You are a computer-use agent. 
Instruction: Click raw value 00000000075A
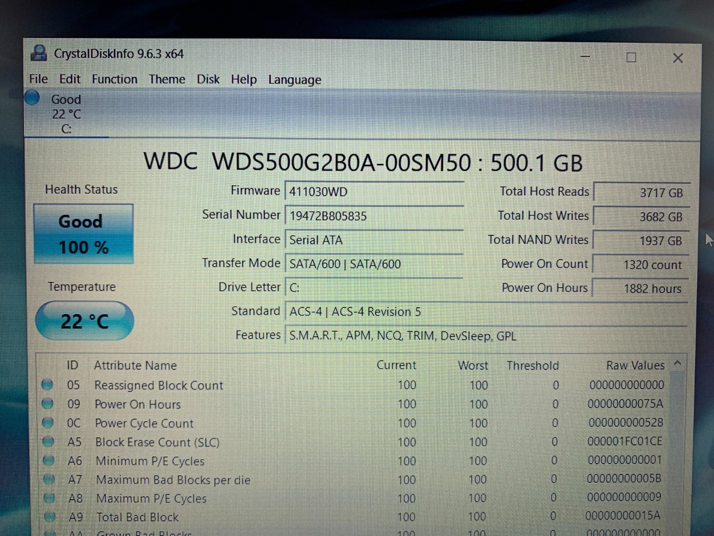pyautogui.click(x=625, y=404)
